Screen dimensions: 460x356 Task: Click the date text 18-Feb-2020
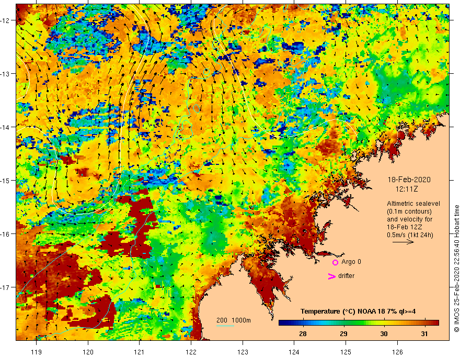pos(409,180)
